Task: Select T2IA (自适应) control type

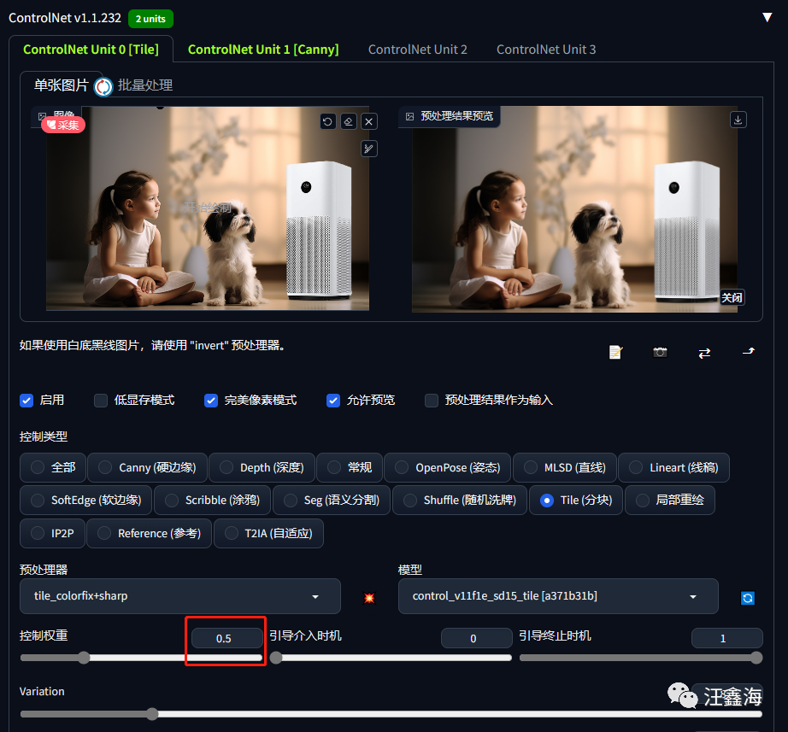Action: [x=269, y=534]
